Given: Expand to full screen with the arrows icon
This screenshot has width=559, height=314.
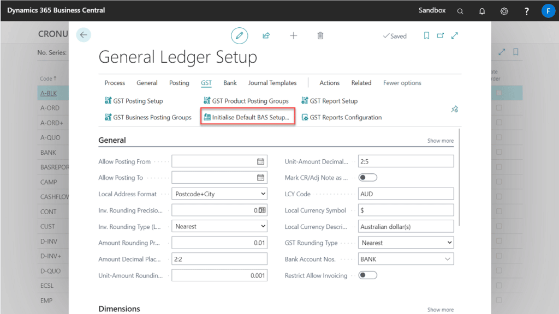Looking at the screenshot, I should [455, 35].
